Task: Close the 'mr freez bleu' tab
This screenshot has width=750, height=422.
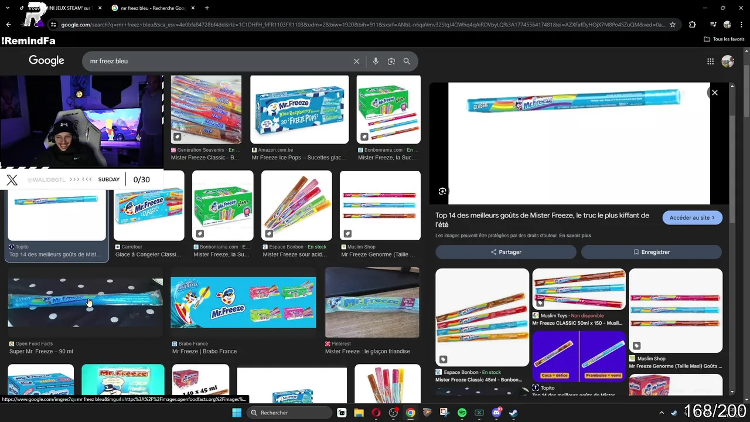Action: point(194,8)
